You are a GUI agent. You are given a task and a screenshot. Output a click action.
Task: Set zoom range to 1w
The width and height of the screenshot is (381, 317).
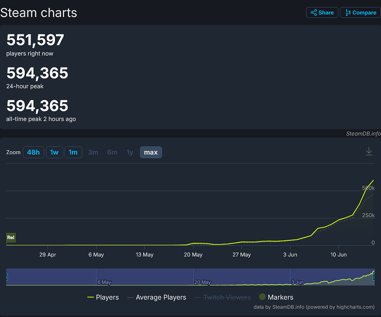pos(54,152)
